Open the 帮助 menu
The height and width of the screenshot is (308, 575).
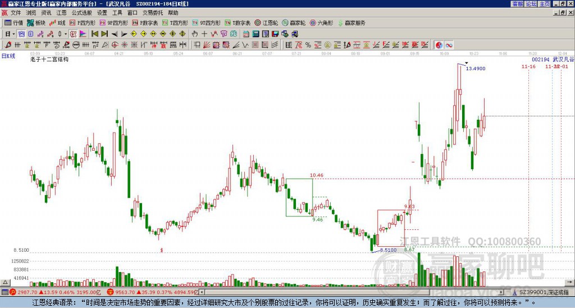coord(173,13)
